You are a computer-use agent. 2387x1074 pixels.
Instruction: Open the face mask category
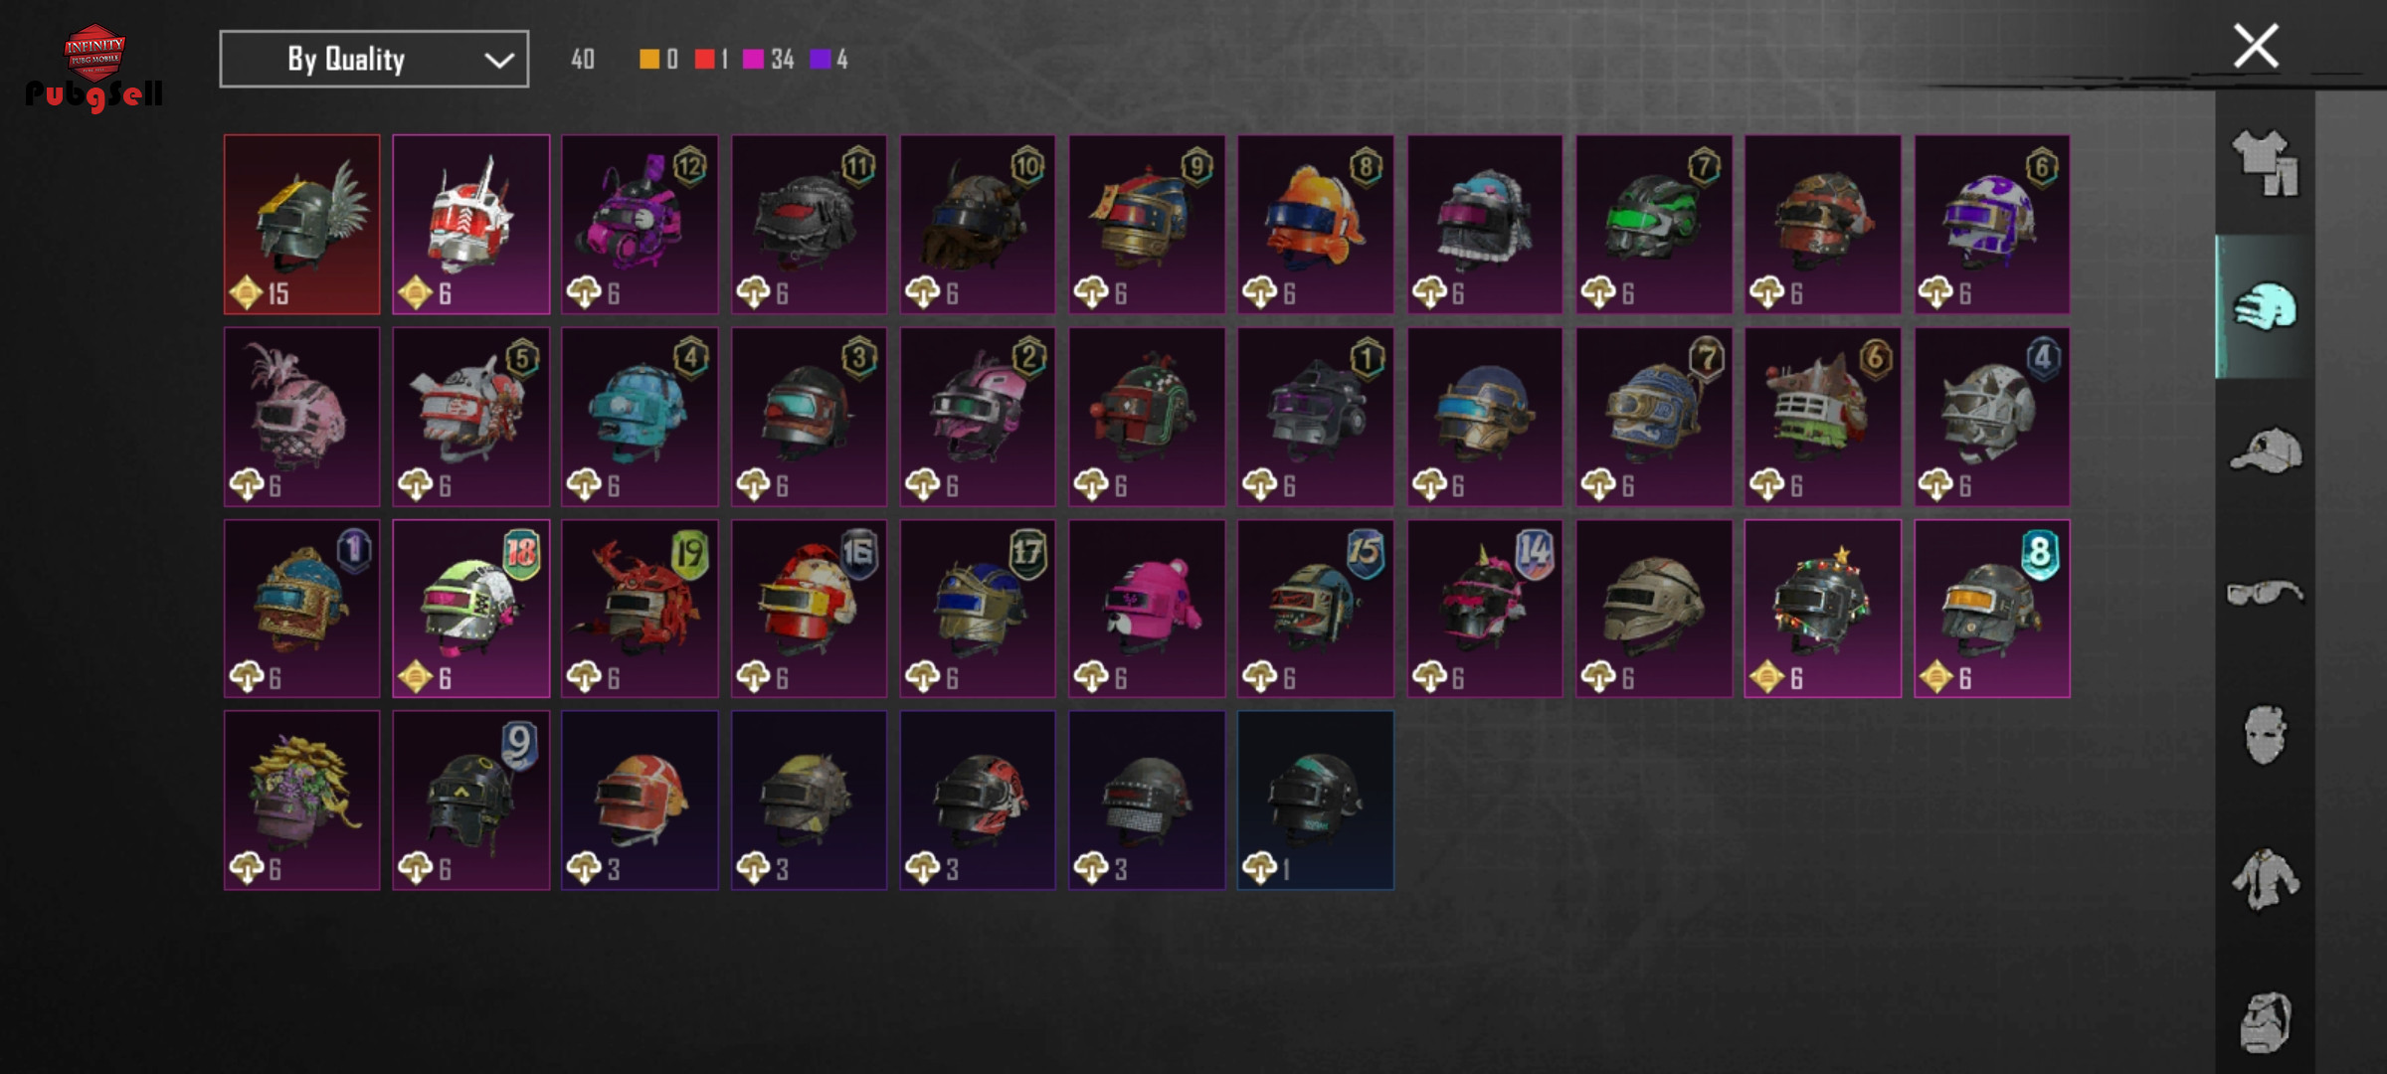[2265, 735]
